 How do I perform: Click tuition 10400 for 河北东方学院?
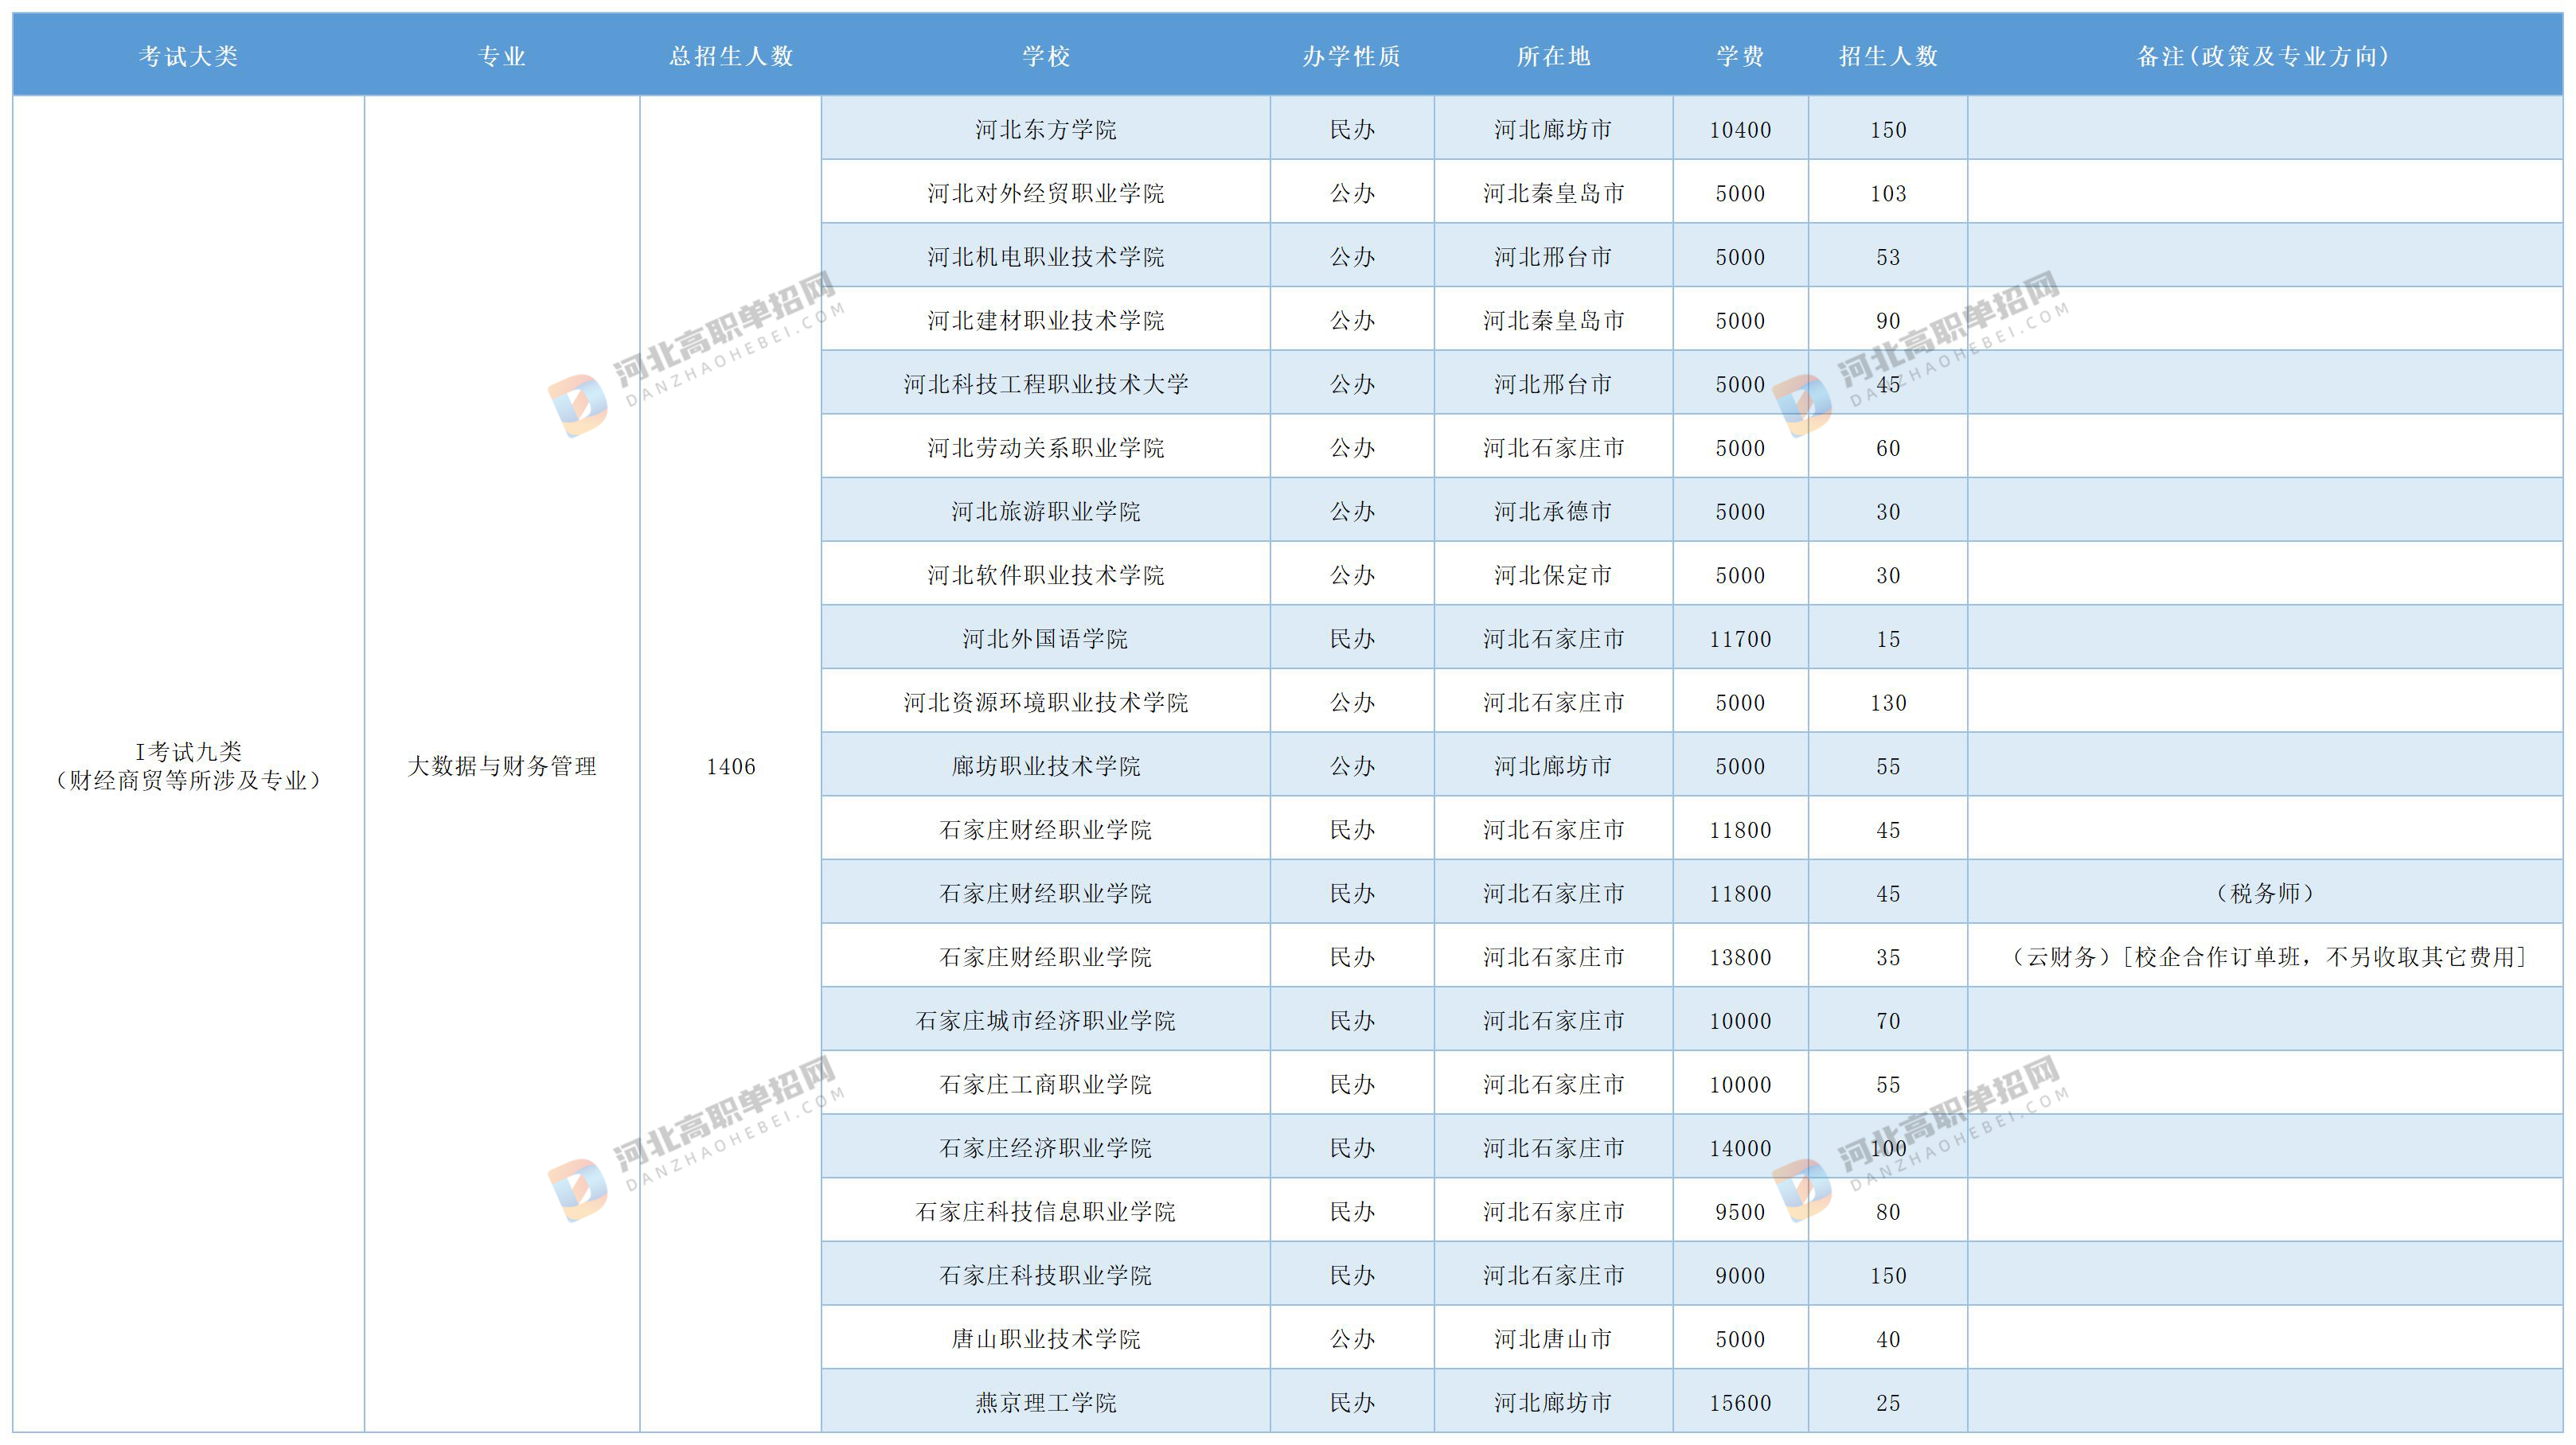click(x=1740, y=130)
